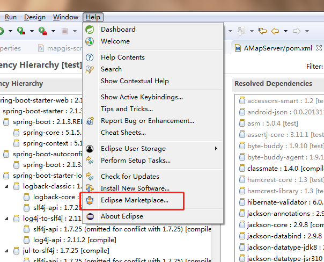Click the Eclipse Marketplace box icon
This screenshot has height=262, width=324.
pos(90,200)
